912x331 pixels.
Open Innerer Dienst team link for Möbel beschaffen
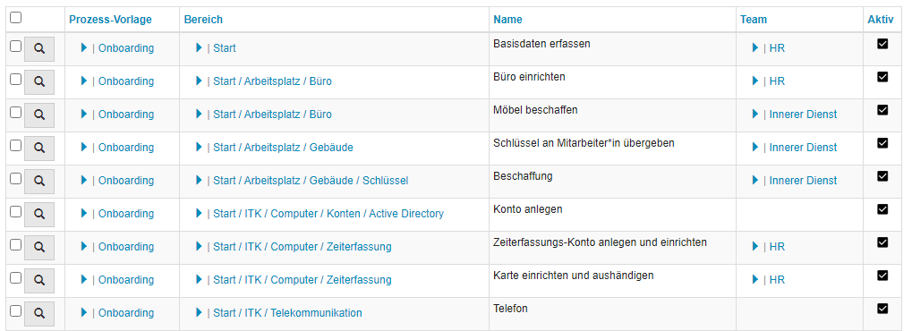803,114
